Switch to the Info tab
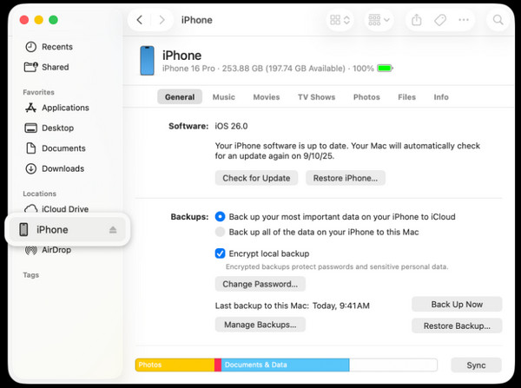 [x=441, y=97]
